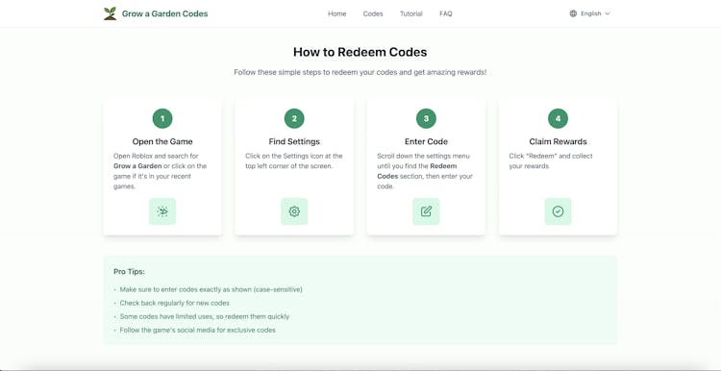This screenshot has width=721, height=371.
Task: Click the language dropdown chevron arrow
Action: (608, 13)
